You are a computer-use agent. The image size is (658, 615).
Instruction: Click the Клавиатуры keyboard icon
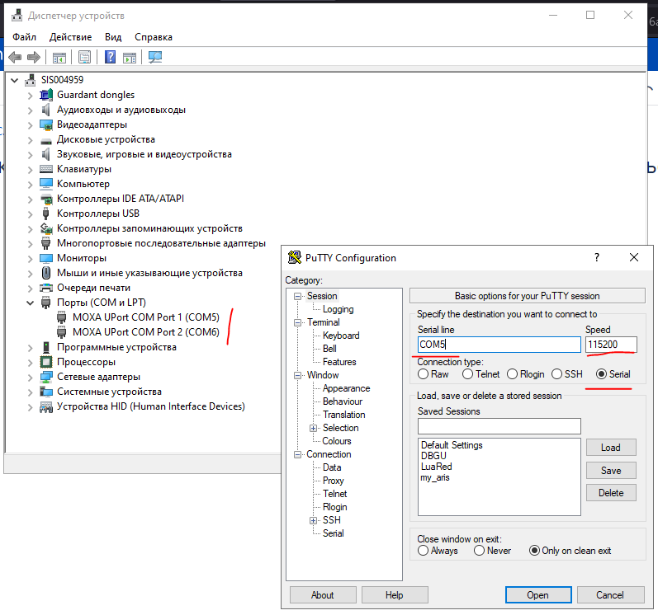[x=45, y=169]
